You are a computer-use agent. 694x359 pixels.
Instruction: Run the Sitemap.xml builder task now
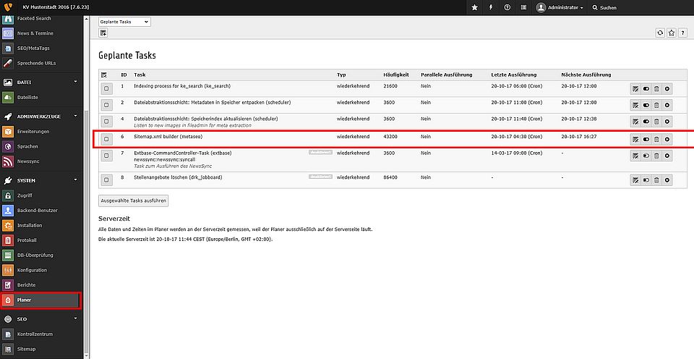point(667,138)
